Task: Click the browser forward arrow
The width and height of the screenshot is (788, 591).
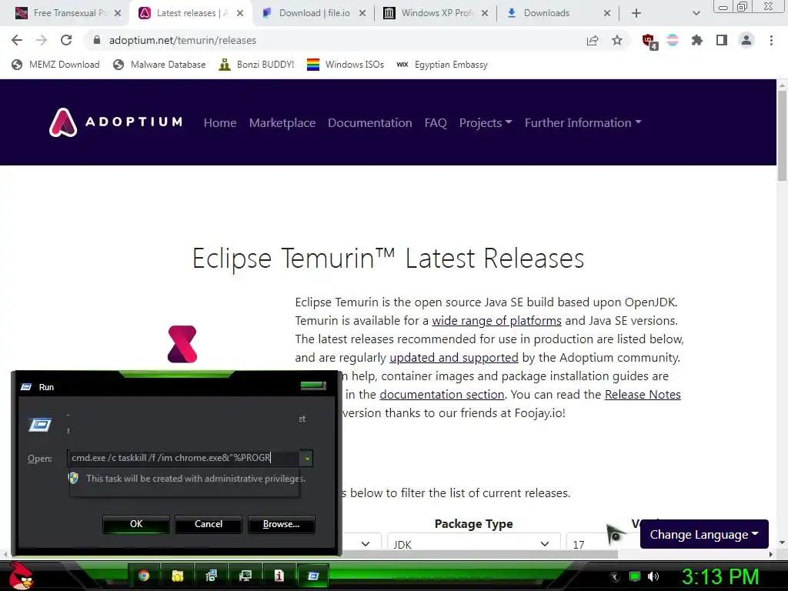Action: pos(42,40)
